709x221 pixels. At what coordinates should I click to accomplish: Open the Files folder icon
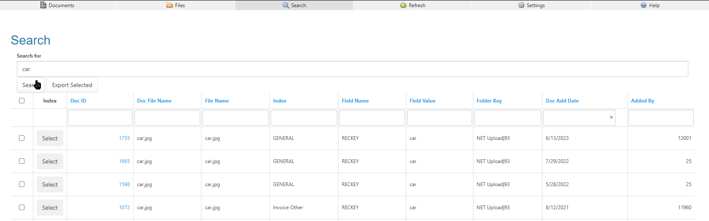tap(169, 5)
